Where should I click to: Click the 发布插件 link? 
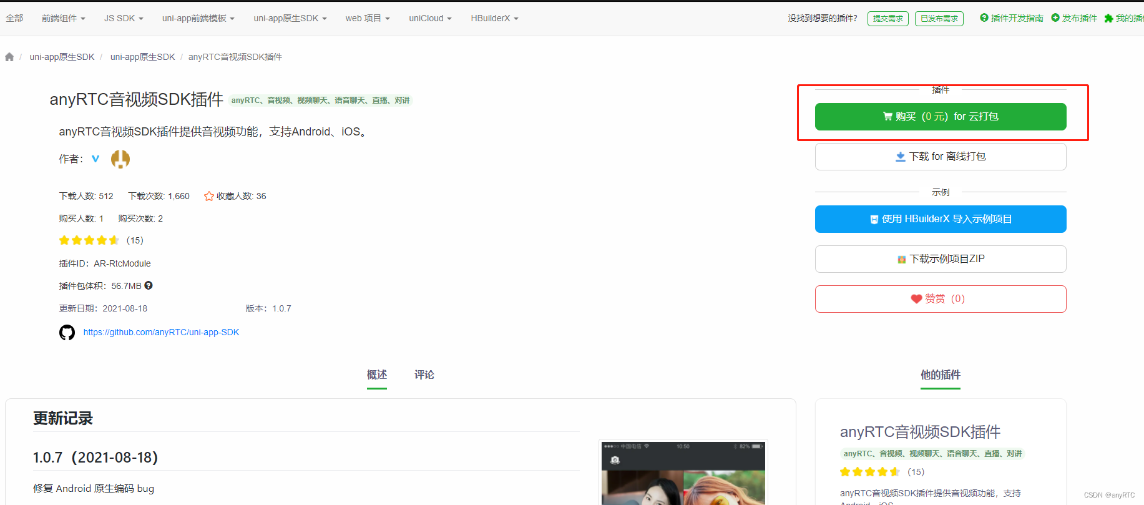click(x=1080, y=18)
